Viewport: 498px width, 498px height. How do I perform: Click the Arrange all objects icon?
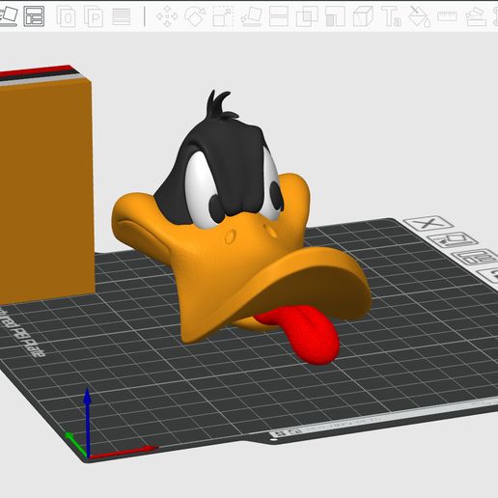click(34, 16)
